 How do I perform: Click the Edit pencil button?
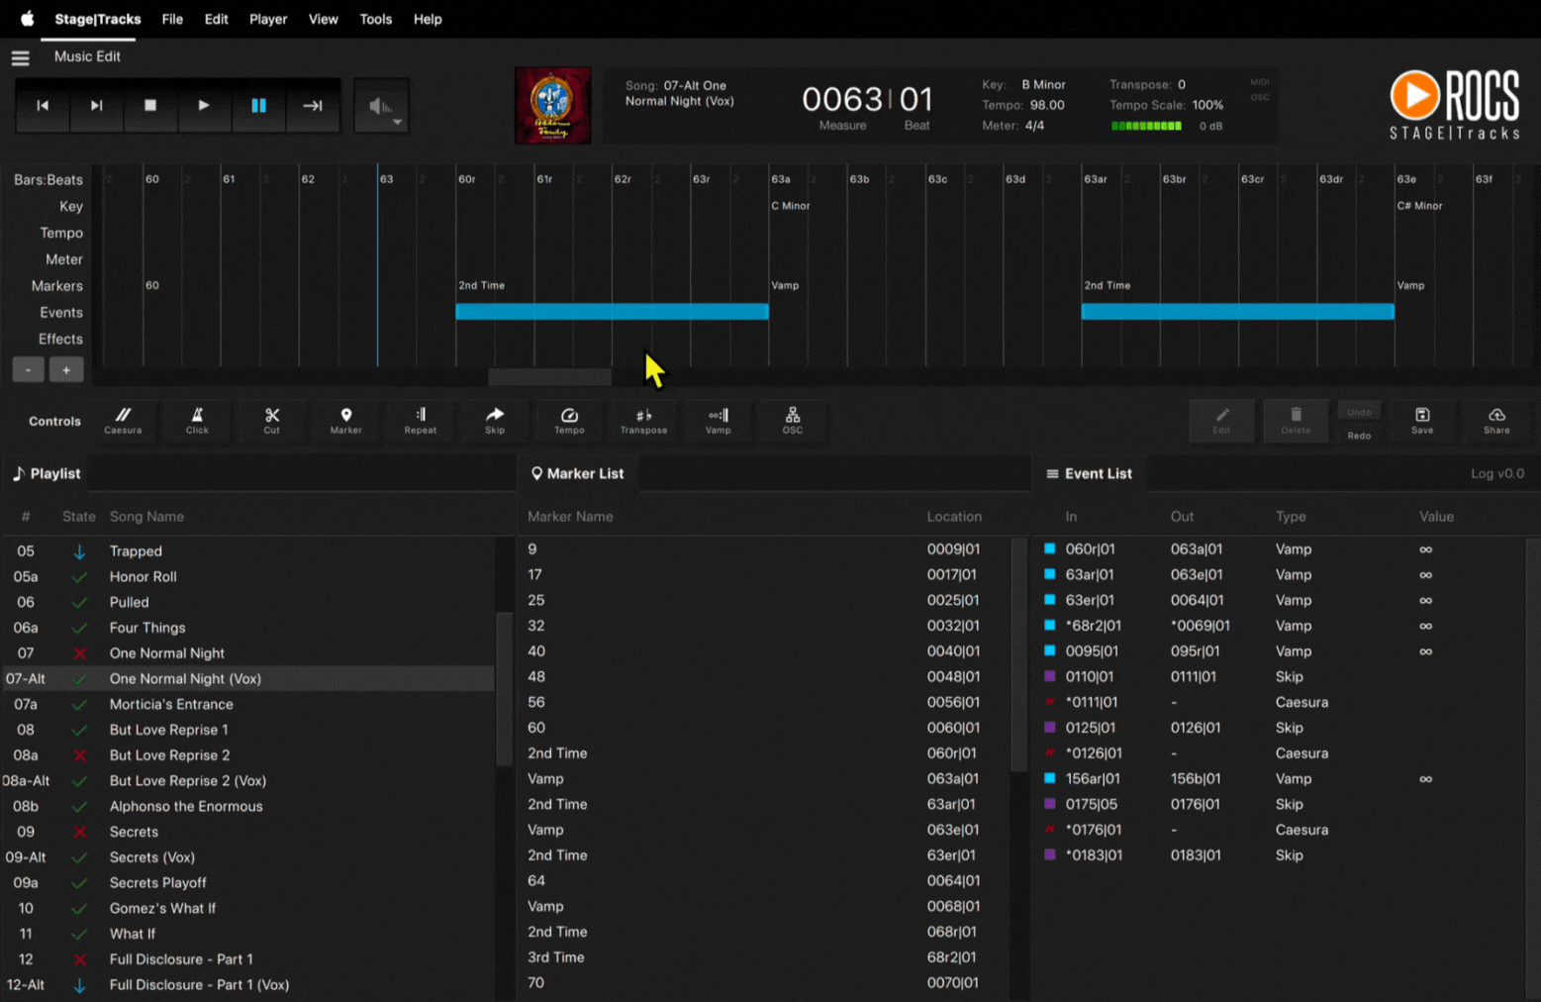[x=1221, y=421]
